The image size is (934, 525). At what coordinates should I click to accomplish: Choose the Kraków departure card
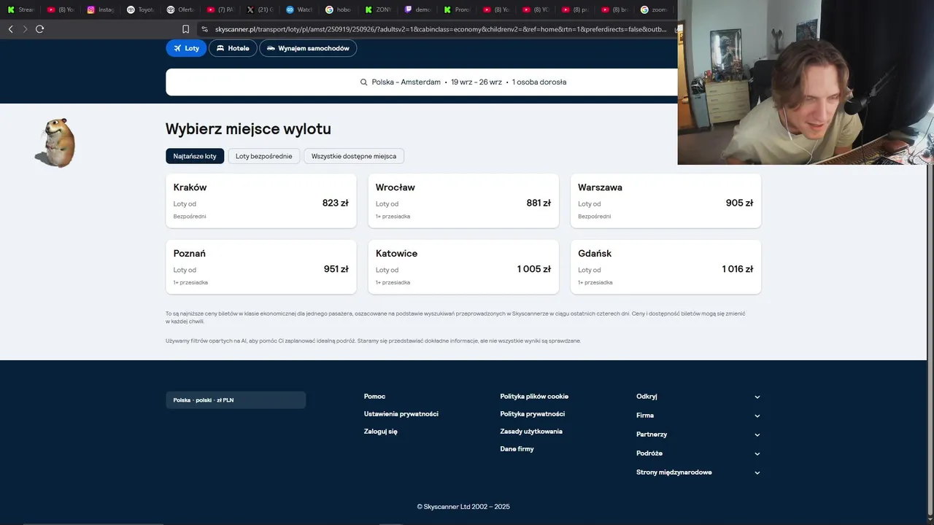tap(261, 201)
